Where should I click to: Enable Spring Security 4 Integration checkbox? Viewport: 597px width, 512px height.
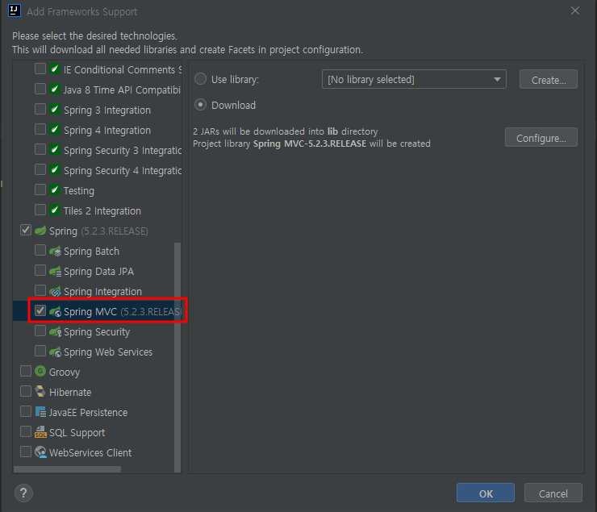click(40, 169)
